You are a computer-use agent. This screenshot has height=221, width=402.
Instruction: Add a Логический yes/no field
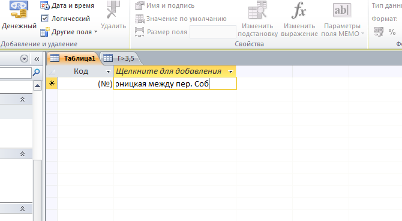(x=65, y=19)
